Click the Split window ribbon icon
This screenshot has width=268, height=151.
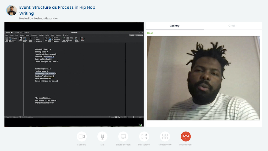pyautogui.click(x=71, y=39)
